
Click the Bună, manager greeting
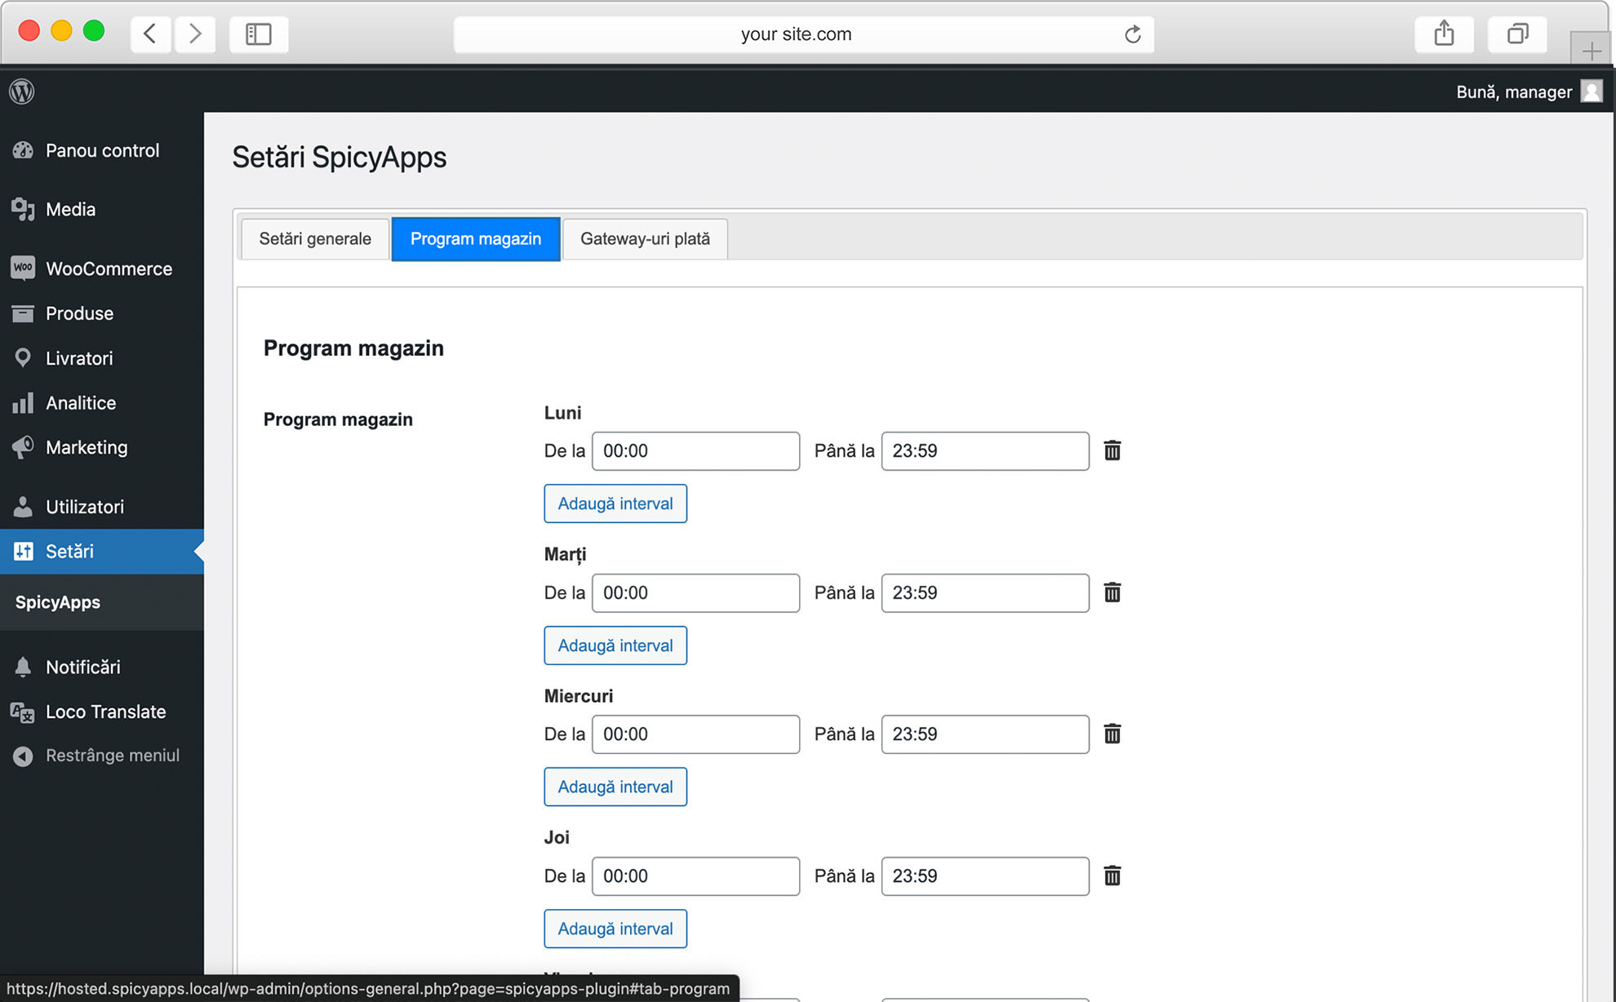[1514, 91]
